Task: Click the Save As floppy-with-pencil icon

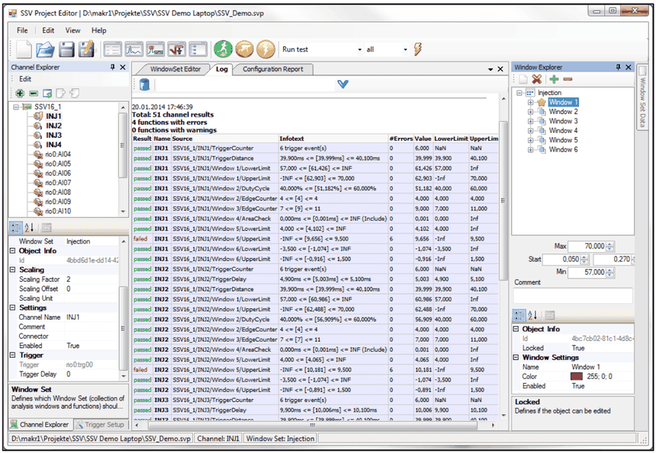Action: coord(87,49)
